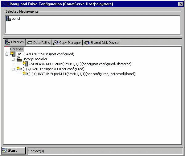Click the title bar application icon
The width and height of the screenshot is (185, 156).
click(3, 4)
